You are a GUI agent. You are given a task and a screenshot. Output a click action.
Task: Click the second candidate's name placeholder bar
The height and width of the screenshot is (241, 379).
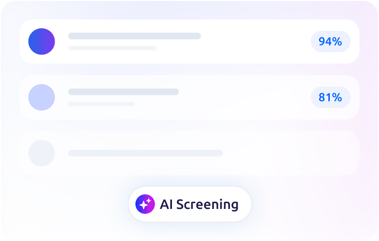[124, 92]
